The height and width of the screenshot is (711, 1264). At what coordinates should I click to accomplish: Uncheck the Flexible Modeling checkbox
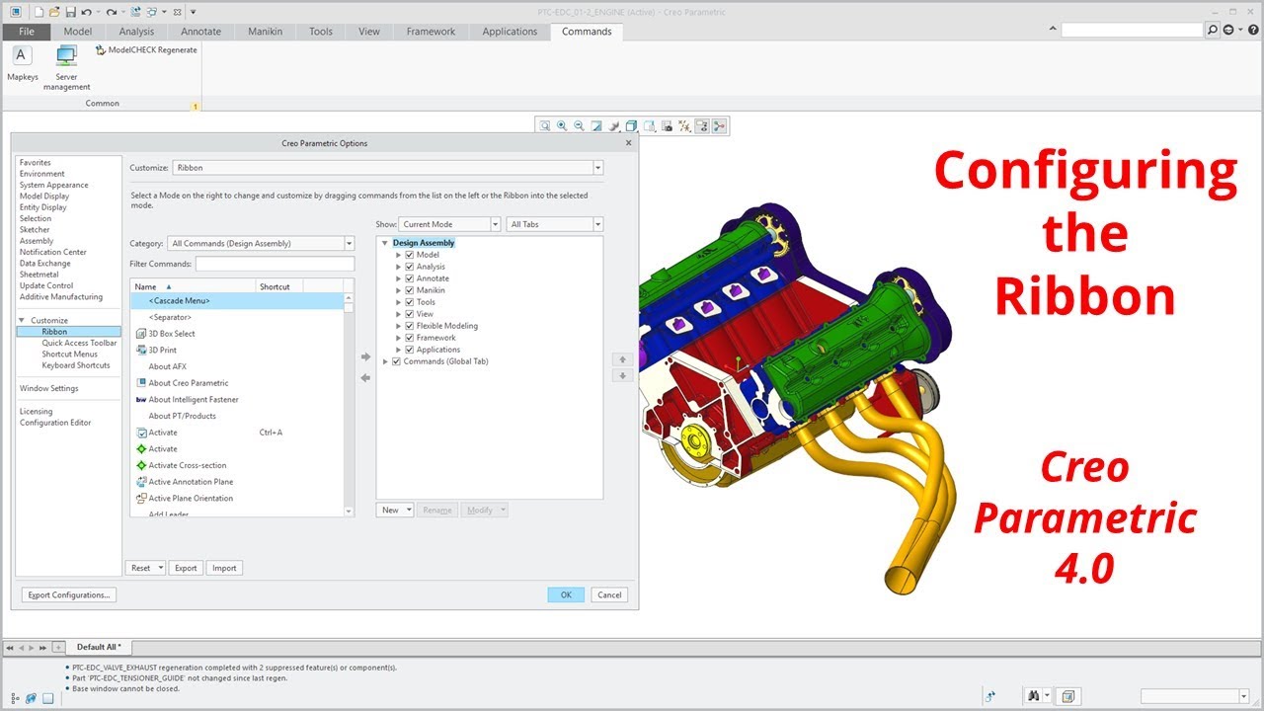click(410, 326)
